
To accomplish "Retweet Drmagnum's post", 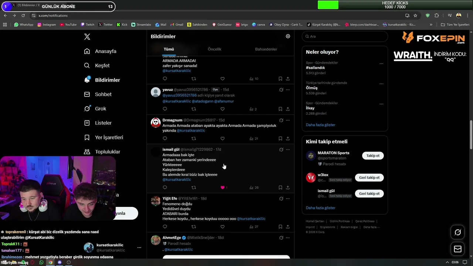I will click(x=194, y=139).
